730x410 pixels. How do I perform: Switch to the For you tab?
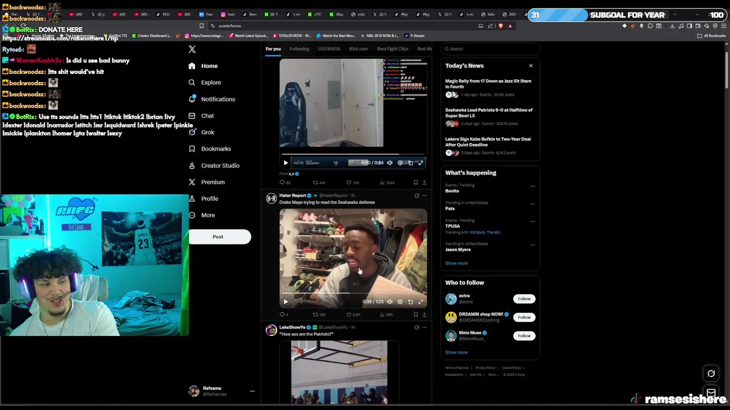(x=273, y=49)
